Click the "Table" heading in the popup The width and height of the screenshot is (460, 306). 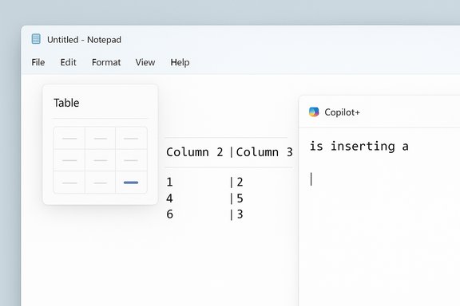[66, 103]
